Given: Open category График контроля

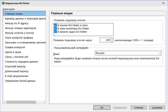Looking at the screenshot, I should 24,47.
